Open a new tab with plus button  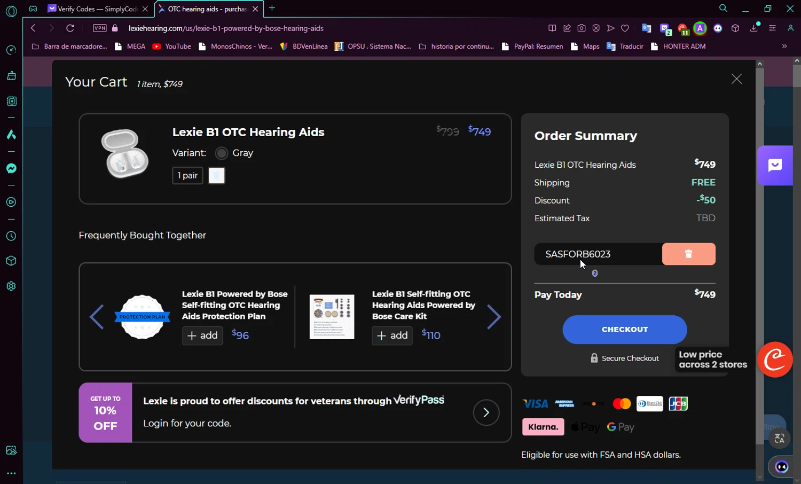point(272,8)
